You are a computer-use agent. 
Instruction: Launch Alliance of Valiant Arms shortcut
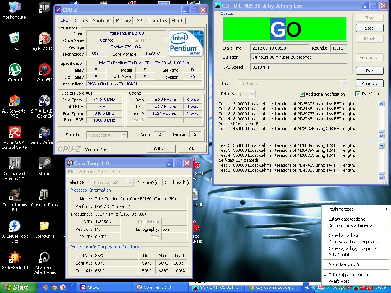point(44,258)
